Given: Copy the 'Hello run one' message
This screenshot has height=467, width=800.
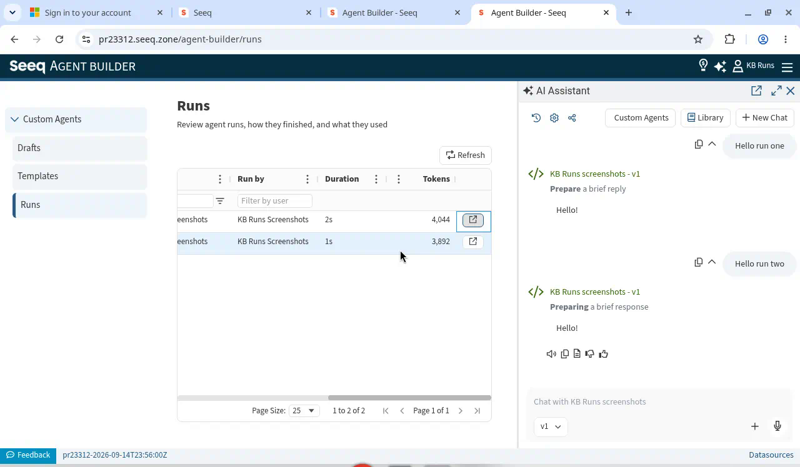Looking at the screenshot, I should coord(699,144).
